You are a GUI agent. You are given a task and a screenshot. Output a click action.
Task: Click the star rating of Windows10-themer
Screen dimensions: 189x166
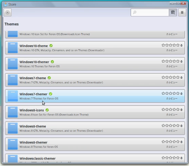pyautogui.click(x=171, y=61)
